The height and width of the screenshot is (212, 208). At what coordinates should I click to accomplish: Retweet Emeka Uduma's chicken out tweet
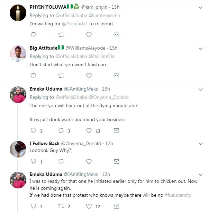tap(61, 206)
